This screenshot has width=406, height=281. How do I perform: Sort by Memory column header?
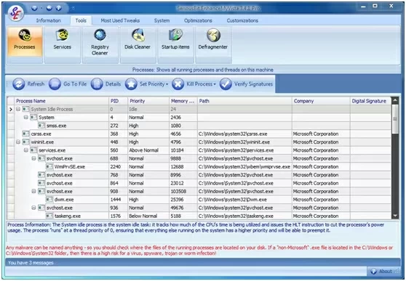[x=183, y=101]
